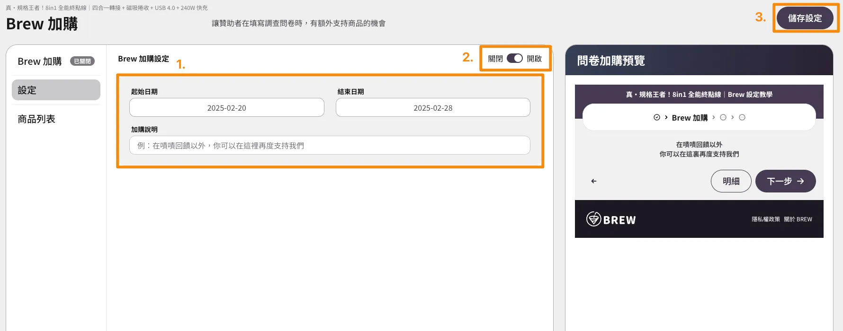The image size is (843, 331).
Task: Open the 設定 tab in sidebar
Action: (x=56, y=90)
